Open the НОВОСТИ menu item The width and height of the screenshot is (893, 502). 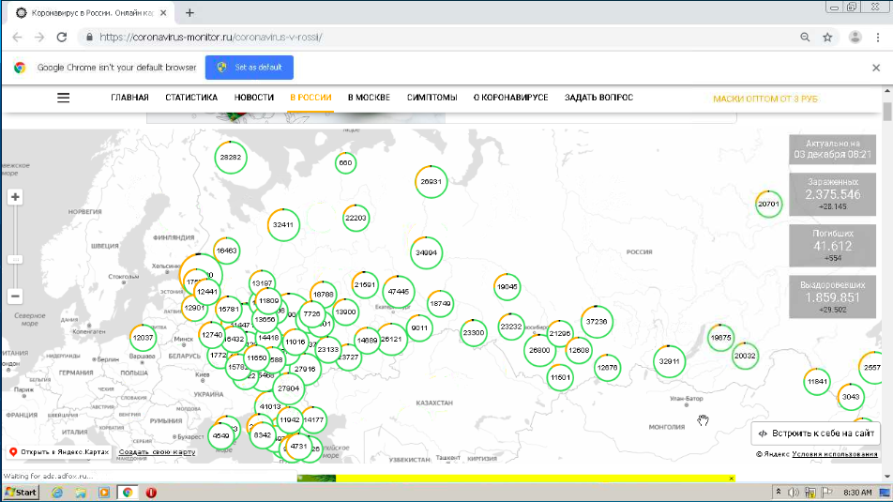254,98
